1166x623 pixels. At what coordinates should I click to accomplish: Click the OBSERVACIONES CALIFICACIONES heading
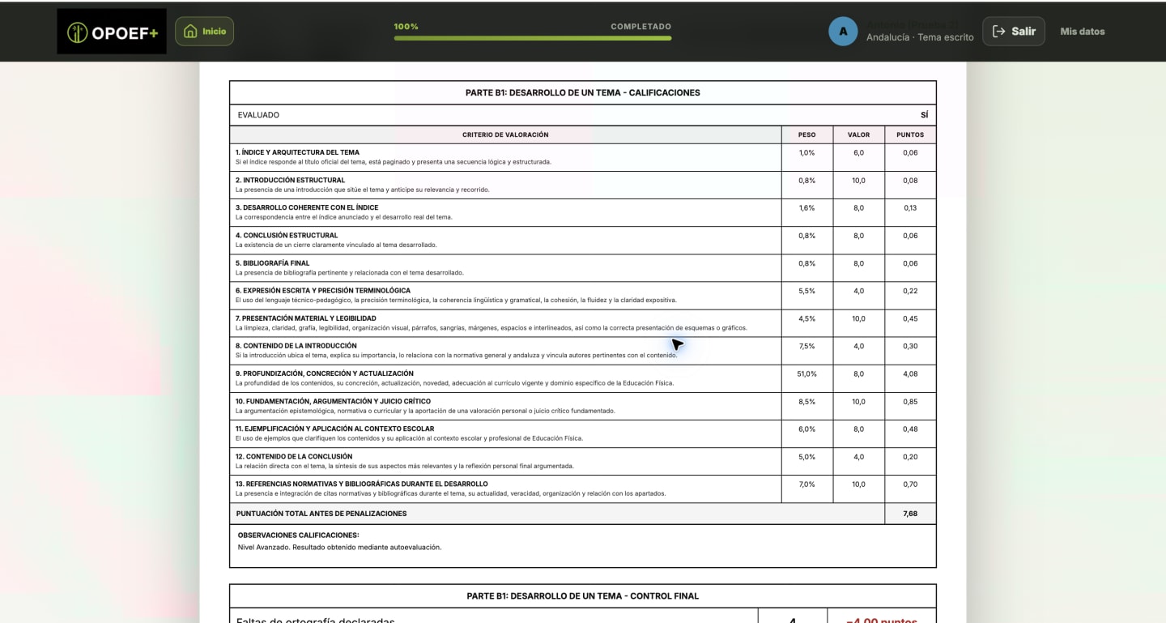298,536
